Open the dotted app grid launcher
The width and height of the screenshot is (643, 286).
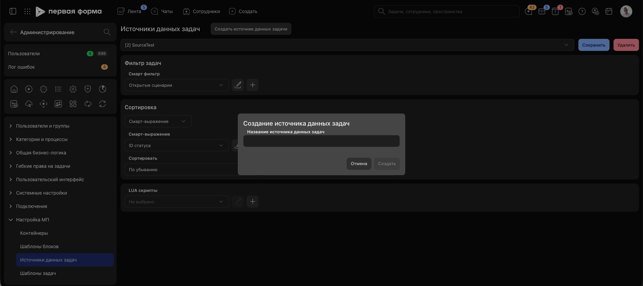[27, 11]
